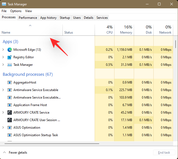The width and height of the screenshot is (178, 159).
Task: Open the Options menu
Action: (x=16, y=11)
